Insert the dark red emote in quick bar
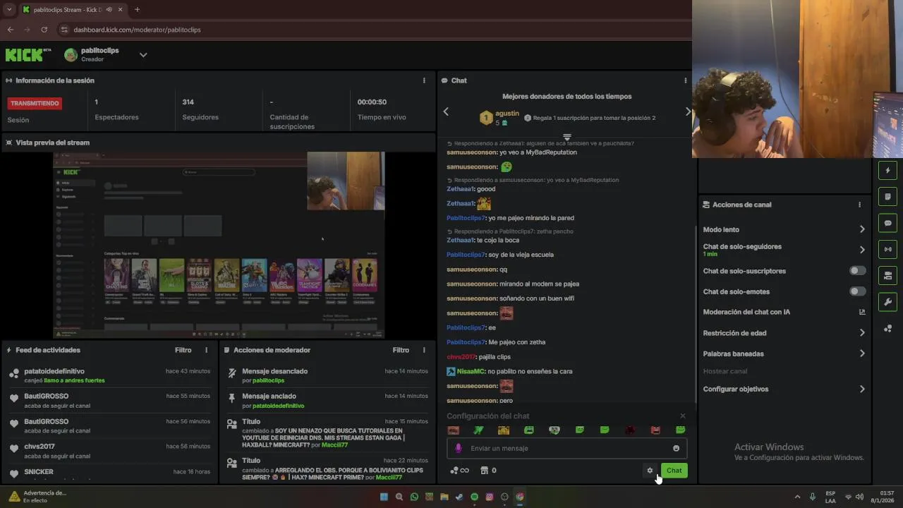903x508 pixels. tap(630, 430)
